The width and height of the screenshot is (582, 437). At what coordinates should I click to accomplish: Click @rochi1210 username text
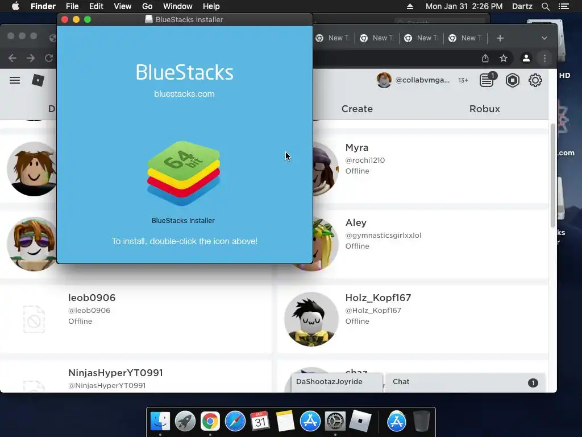(365, 160)
